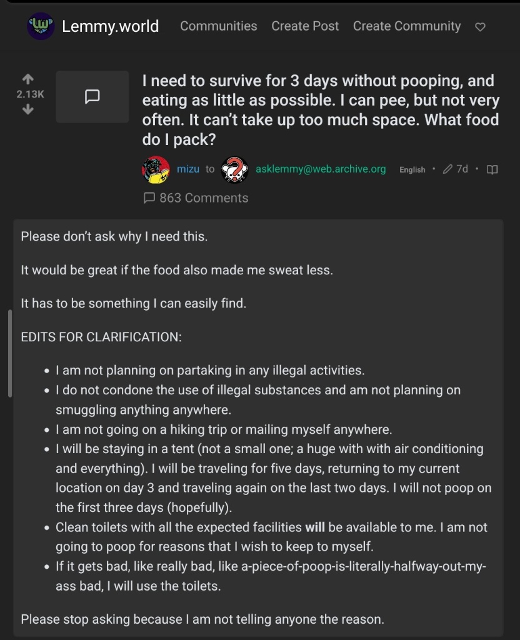
Task: Visit the asklemmy@web.archive.org community link
Action: (321, 169)
